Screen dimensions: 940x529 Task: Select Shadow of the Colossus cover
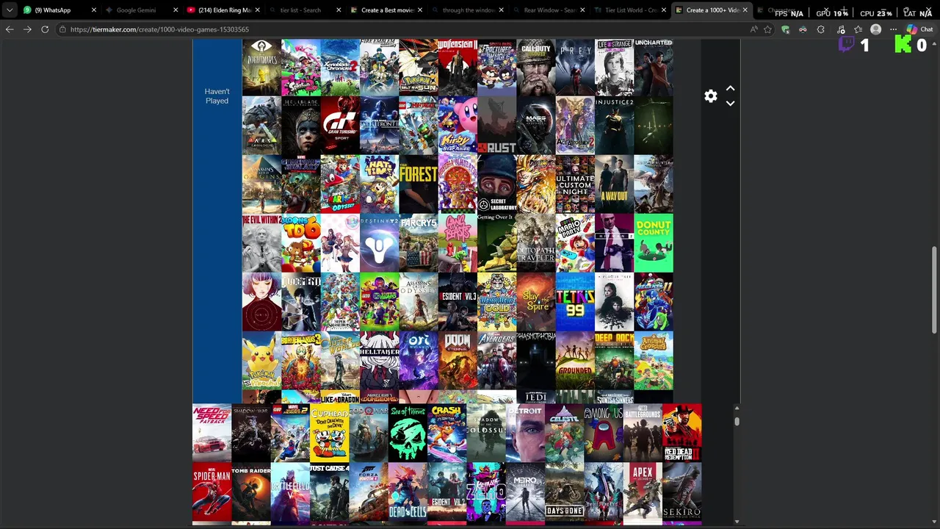pos(486,433)
